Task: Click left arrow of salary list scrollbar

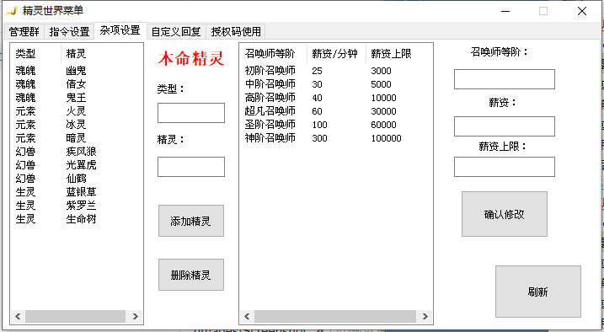Action: (247, 316)
